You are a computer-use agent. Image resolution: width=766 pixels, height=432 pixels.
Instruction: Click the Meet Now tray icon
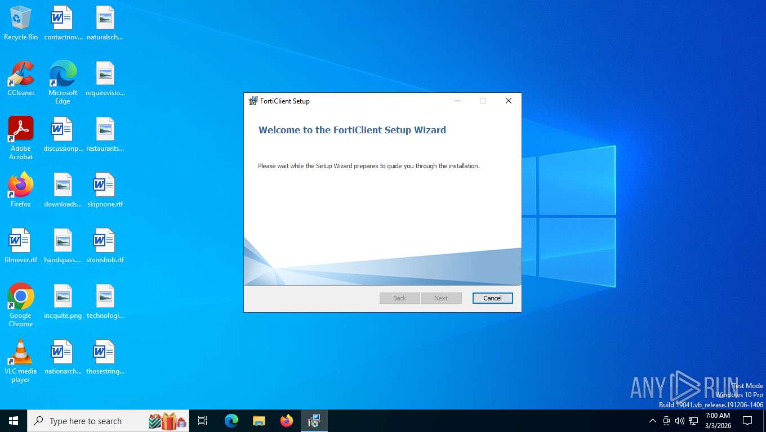(x=666, y=421)
